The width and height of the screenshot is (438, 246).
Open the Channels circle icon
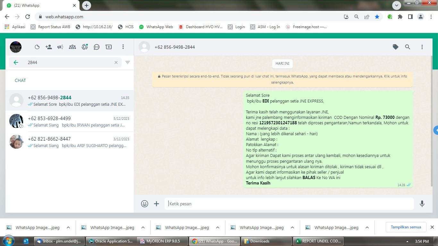tap(85, 47)
